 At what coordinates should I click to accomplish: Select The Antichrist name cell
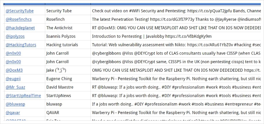[x=68, y=28]
